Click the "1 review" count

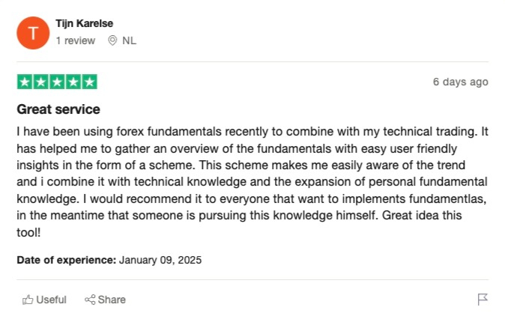click(x=76, y=40)
